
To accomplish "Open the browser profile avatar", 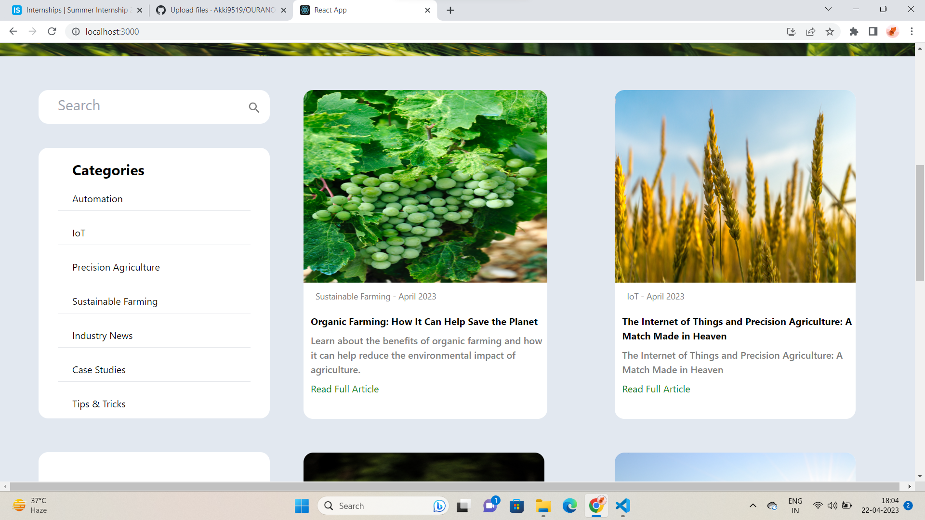I will tap(892, 32).
